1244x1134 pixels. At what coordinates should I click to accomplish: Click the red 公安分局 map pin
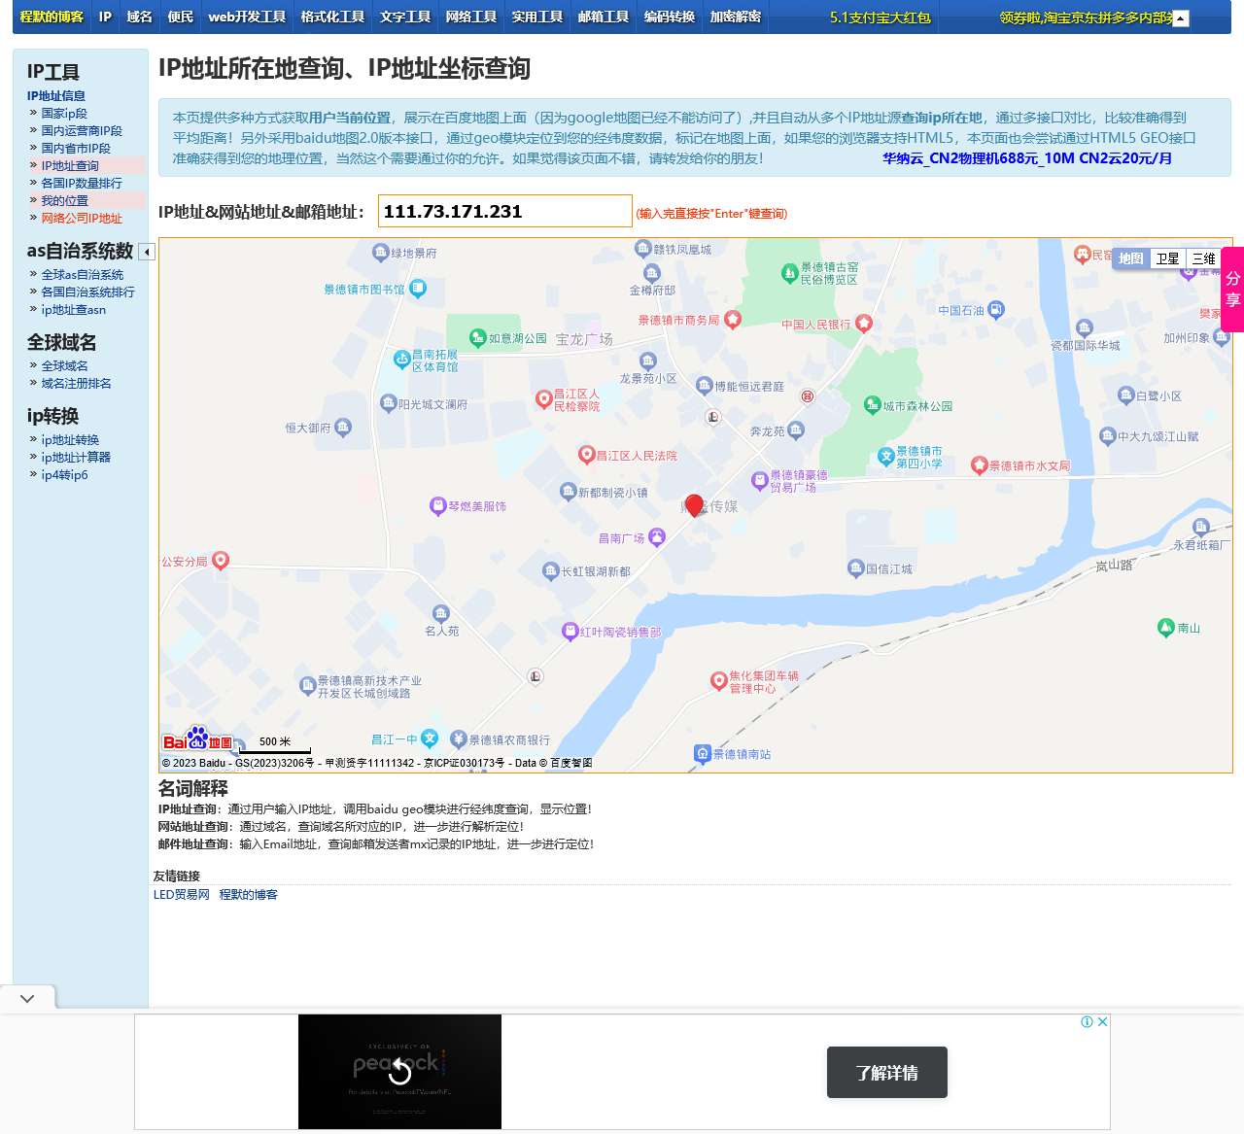[221, 561]
